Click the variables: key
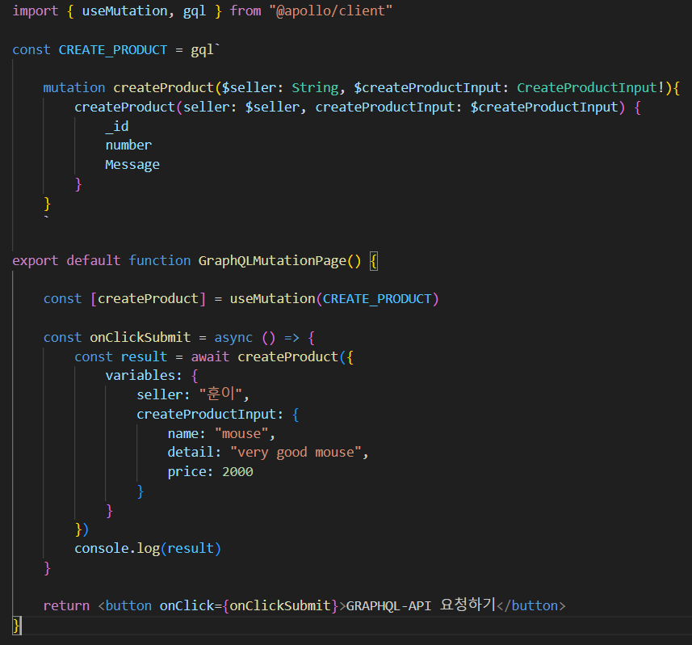Image resolution: width=692 pixels, height=645 pixels. pos(144,376)
